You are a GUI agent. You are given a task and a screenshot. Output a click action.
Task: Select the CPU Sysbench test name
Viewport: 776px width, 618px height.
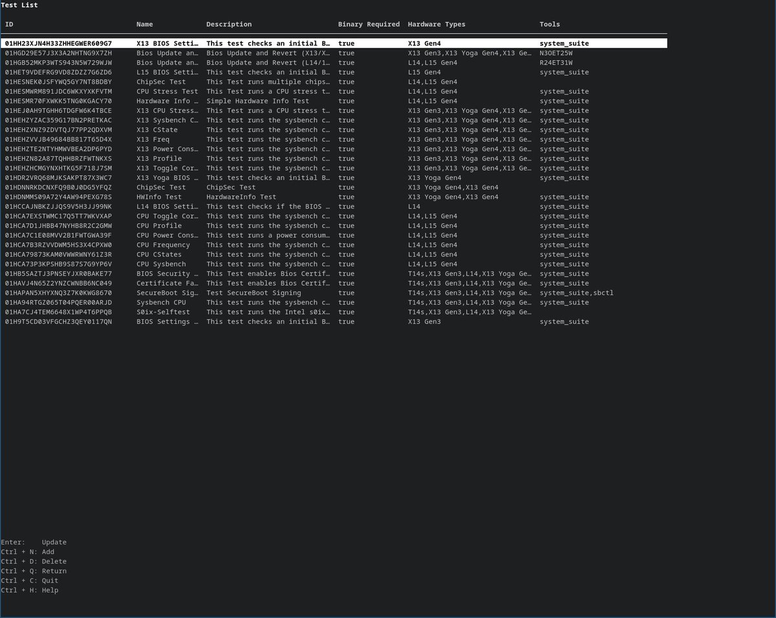point(161,264)
